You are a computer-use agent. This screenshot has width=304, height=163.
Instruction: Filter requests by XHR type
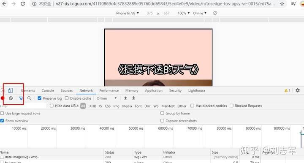tap(92, 106)
